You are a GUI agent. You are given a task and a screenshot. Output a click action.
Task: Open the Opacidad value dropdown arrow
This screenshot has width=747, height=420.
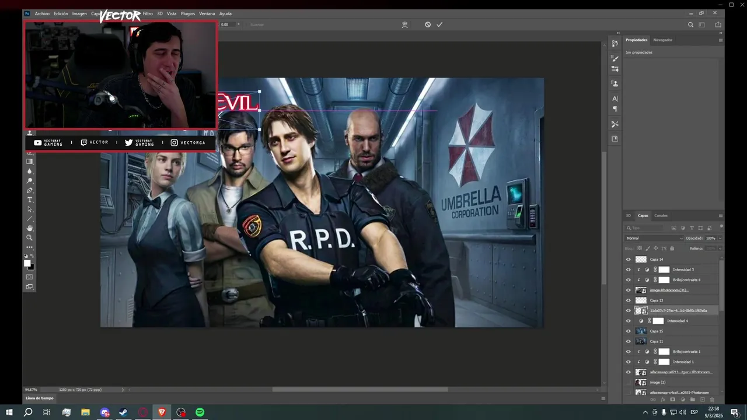[720, 238]
